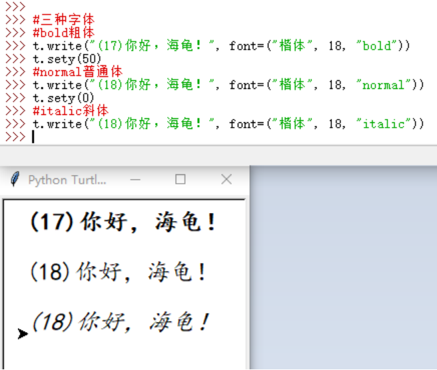Click the comment #normal普通体

pyautogui.click(x=78, y=72)
